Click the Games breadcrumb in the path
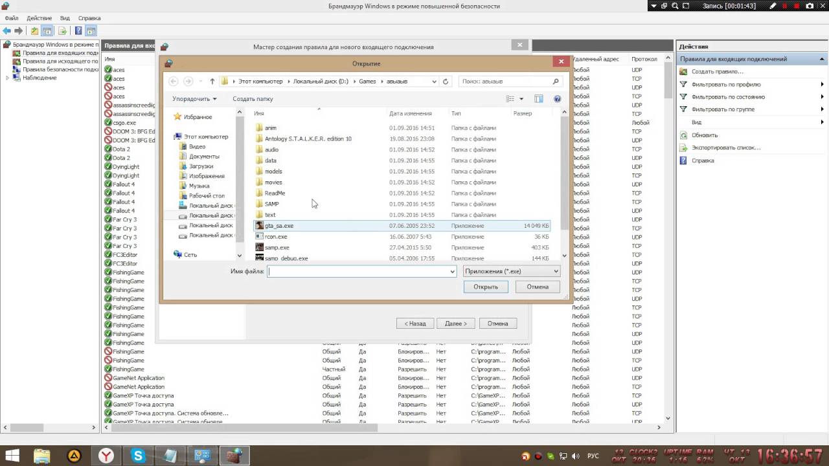 coord(367,82)
